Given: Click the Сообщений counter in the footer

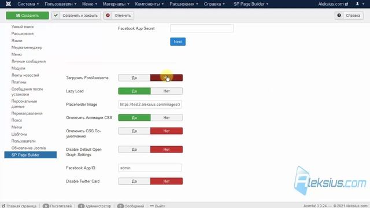Looking at the screenshot, I should (x=131, y=206).
